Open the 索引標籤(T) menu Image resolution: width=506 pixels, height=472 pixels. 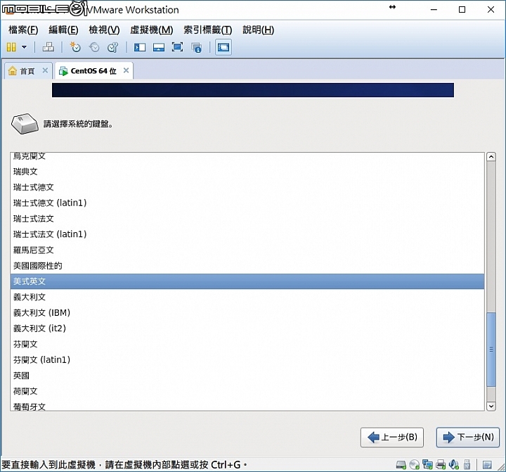[208, 30]
